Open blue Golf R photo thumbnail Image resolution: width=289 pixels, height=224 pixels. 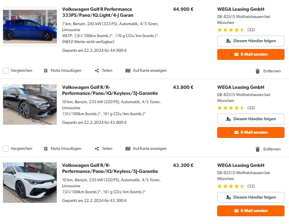point(30,26)
